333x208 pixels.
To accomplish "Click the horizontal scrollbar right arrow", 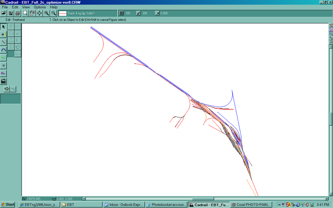I will 326,199.
